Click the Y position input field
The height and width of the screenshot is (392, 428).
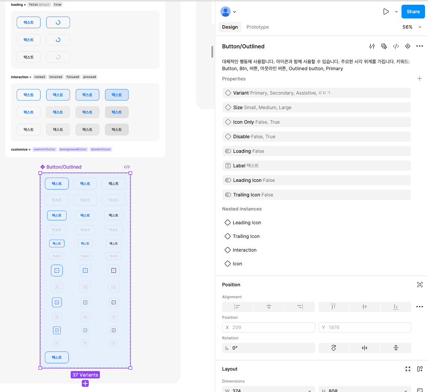click(364, 327)
